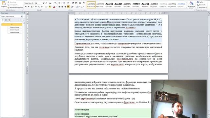210x118 pixels.
Task: Select the first Комментарии heading in the Navigation pane
Action: coord(14,27)
